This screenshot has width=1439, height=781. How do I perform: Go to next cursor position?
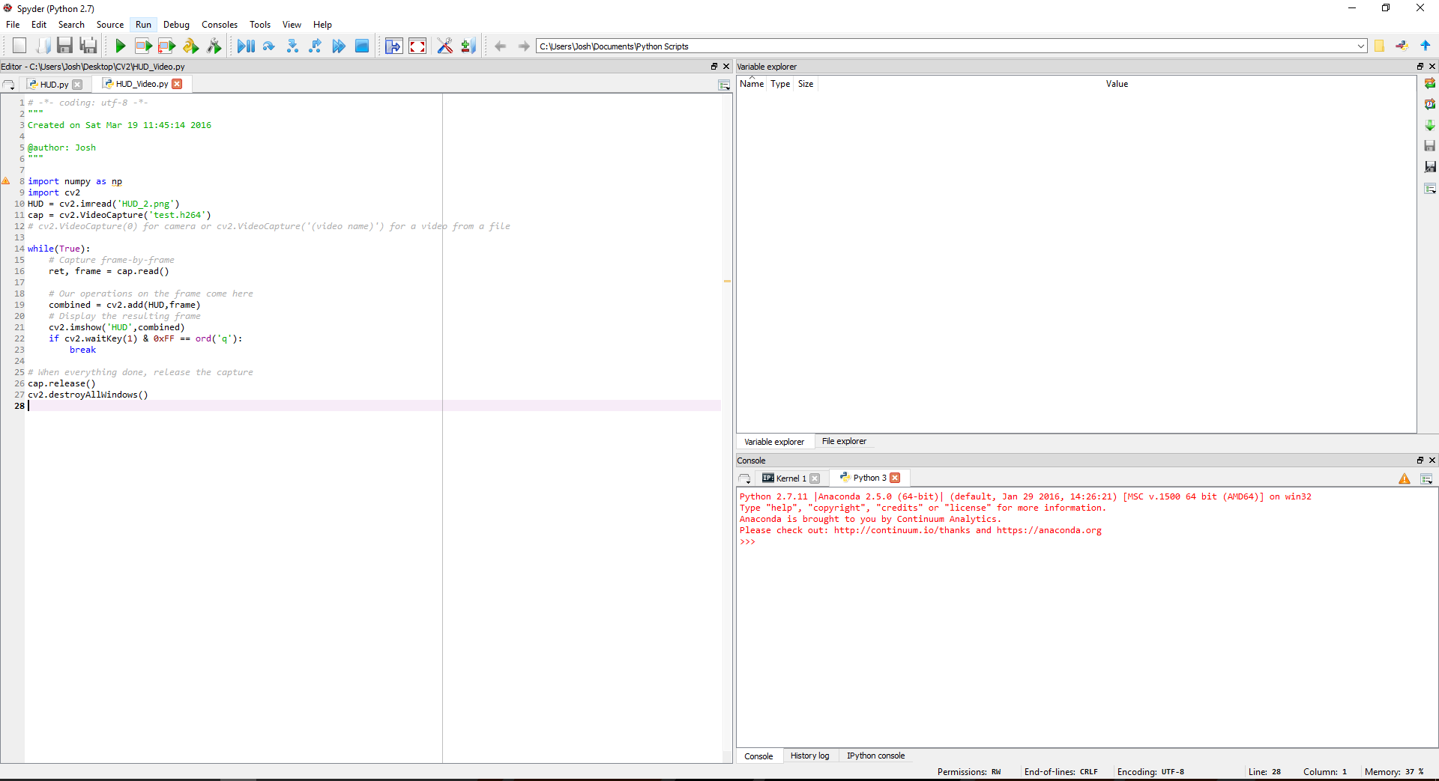click(x=524, y=46)
